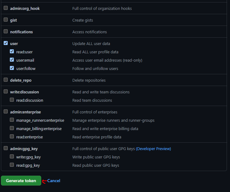Viewport: 230px width, 192px height.
Task: Click 'Read enterprise profile data' text
Action: 97,137
